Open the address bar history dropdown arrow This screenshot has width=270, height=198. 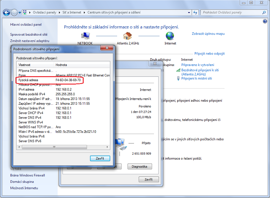point(189,12)
